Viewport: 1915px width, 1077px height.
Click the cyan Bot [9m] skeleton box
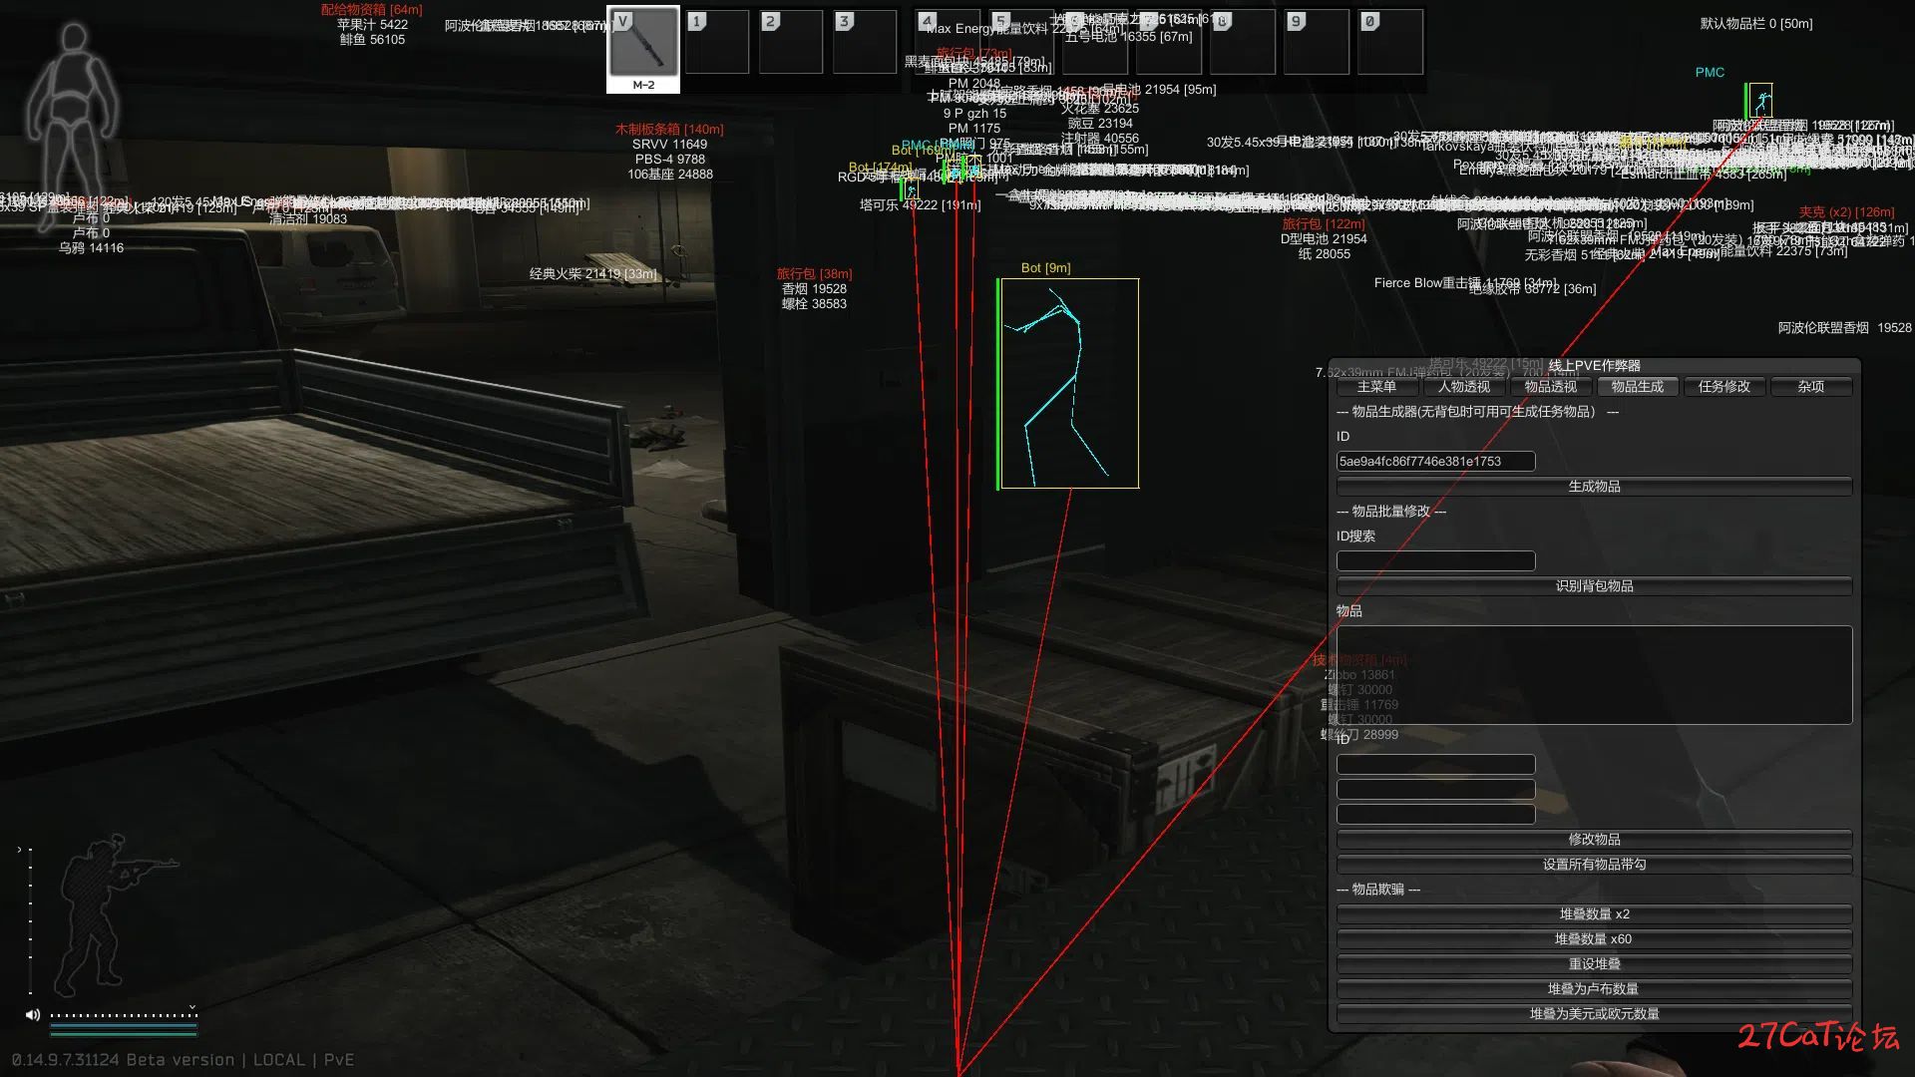coord(1069,383)
